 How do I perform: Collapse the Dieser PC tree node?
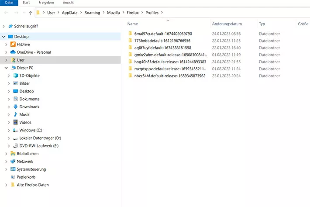(x=6, y=68)
